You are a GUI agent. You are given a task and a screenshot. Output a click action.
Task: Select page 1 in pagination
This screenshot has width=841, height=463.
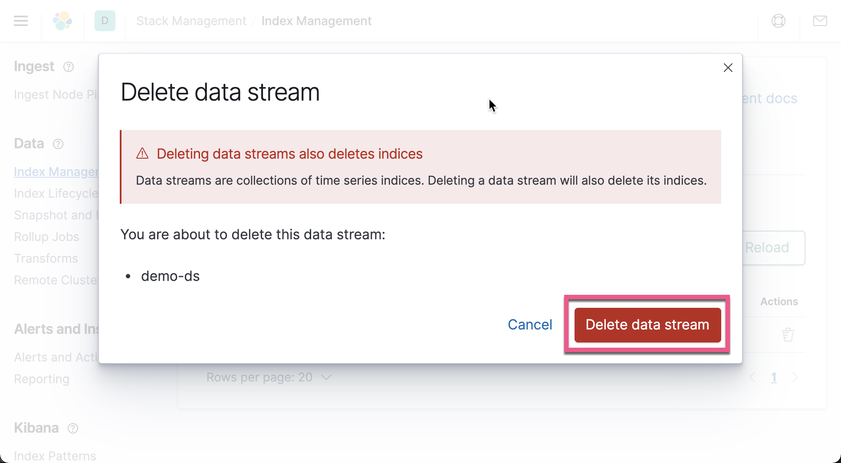774,377
